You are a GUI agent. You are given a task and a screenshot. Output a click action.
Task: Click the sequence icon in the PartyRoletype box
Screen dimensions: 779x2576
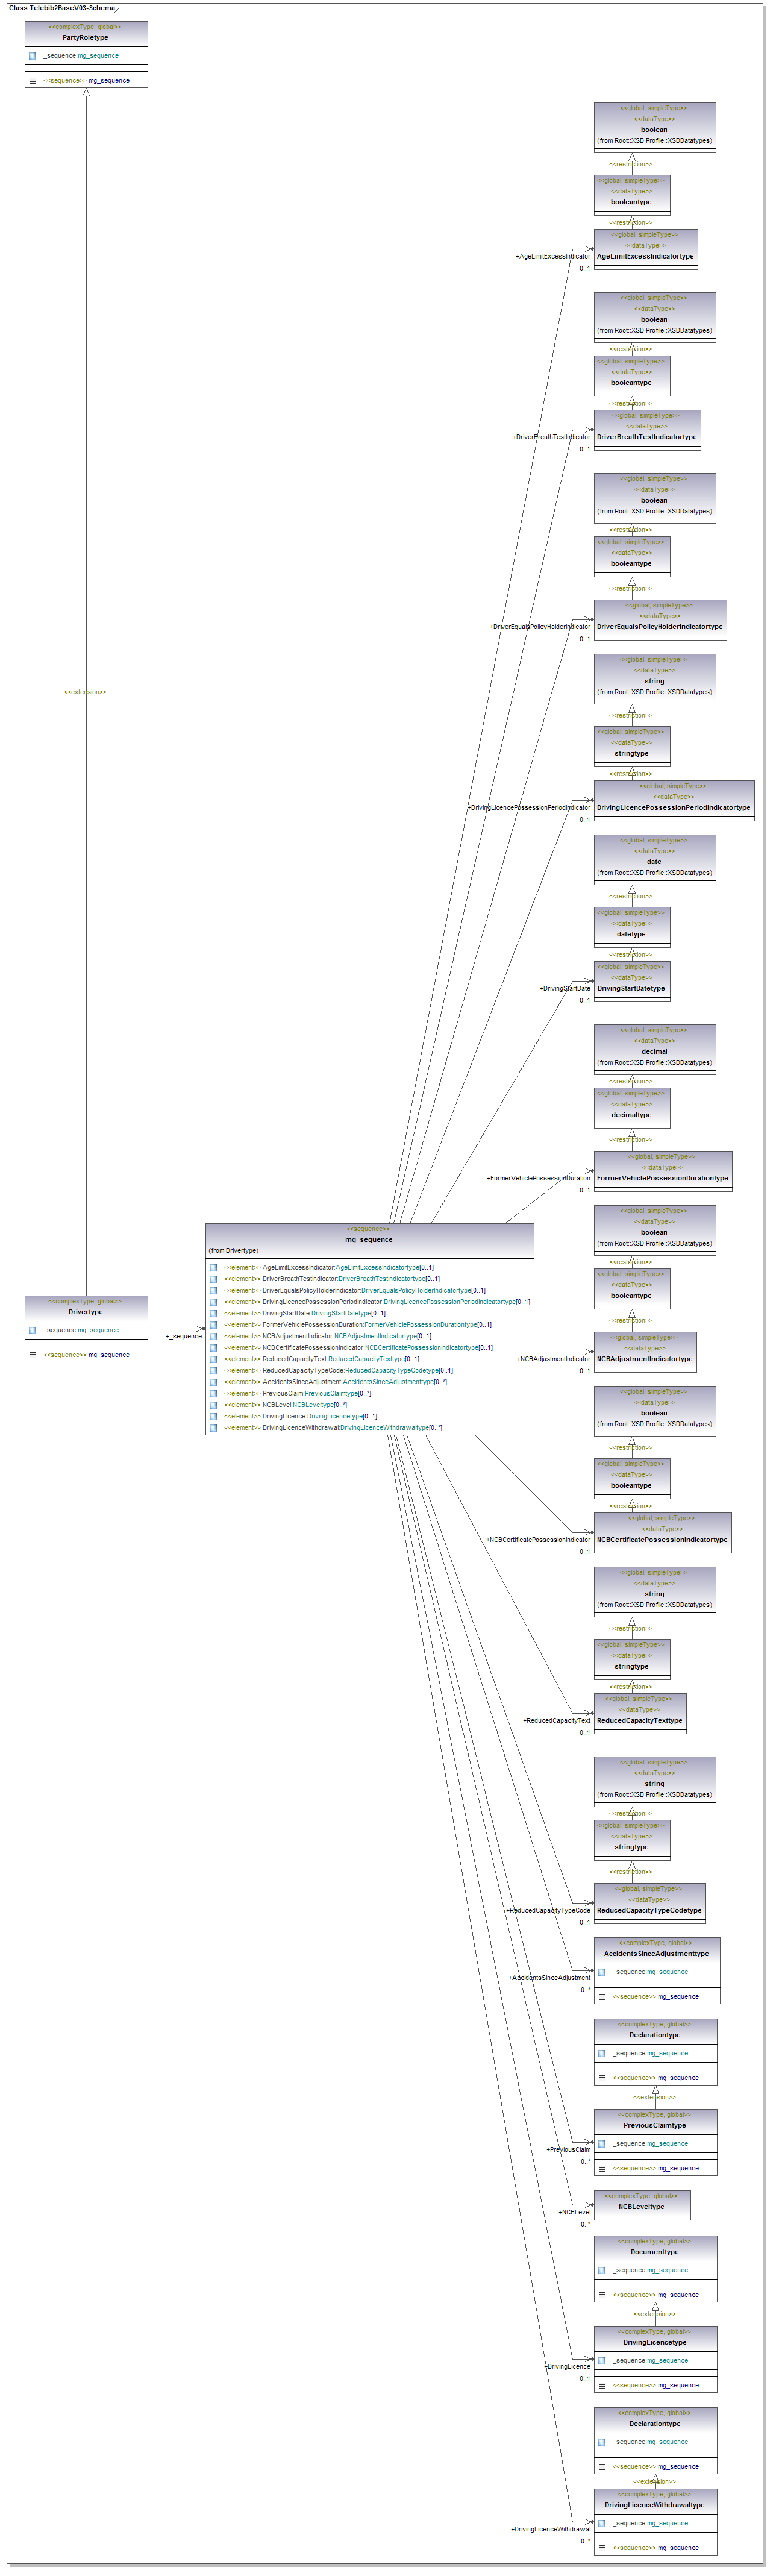tap(33, 81)
